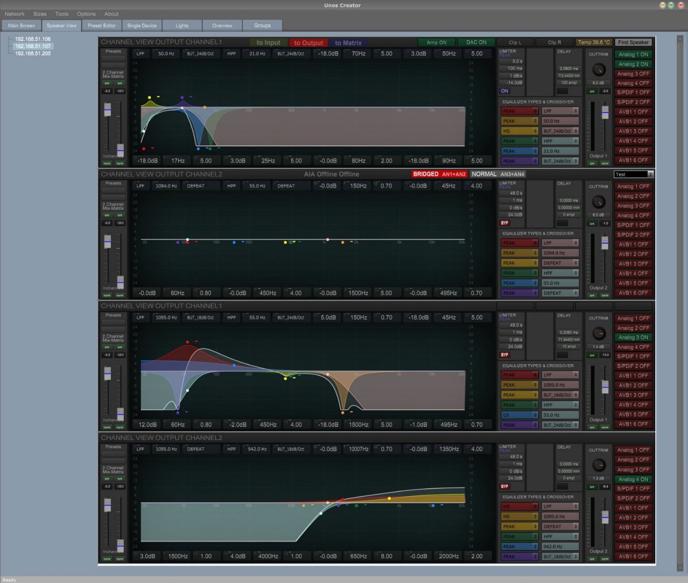Open the Test dropdown

tap(633, 174)
